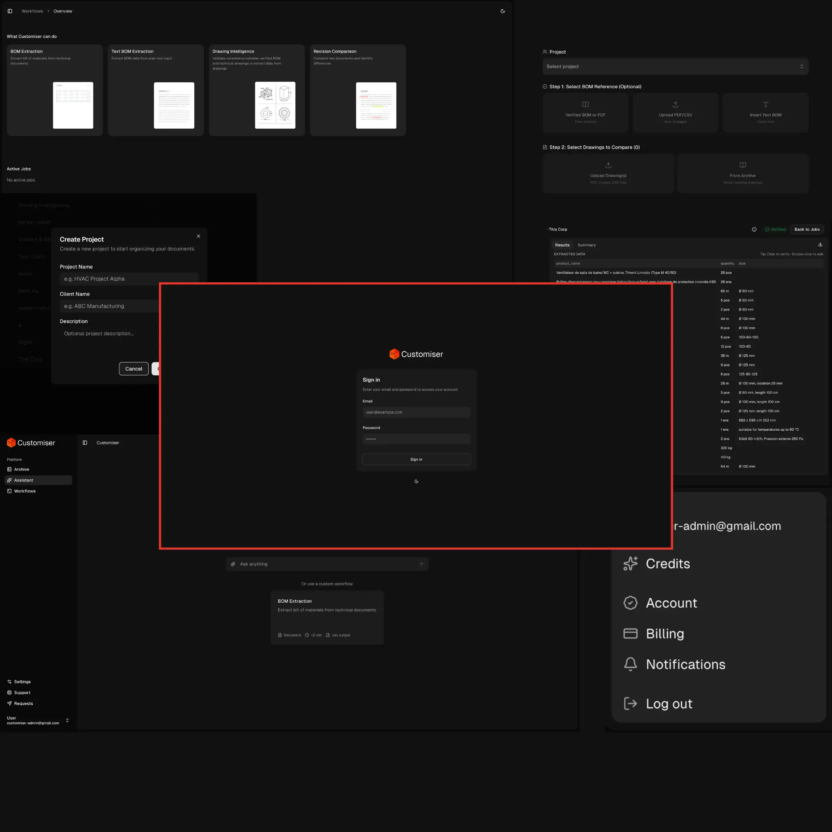This screenshot has height=832, width=832.
Task: Select Assistant in Platform sidebar
Action: click(38, 480)
